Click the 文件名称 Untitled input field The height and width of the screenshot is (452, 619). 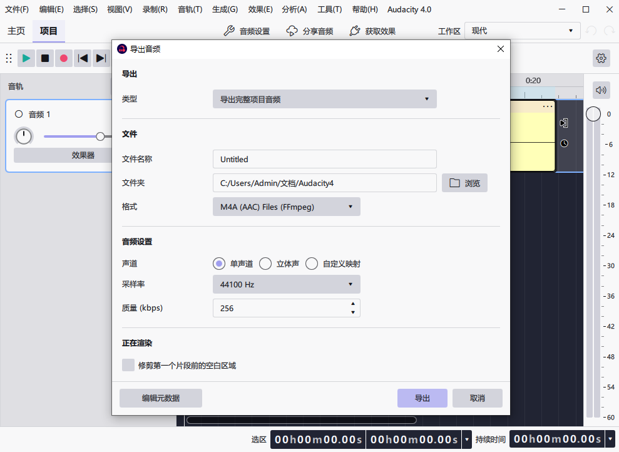pos(324,159)
